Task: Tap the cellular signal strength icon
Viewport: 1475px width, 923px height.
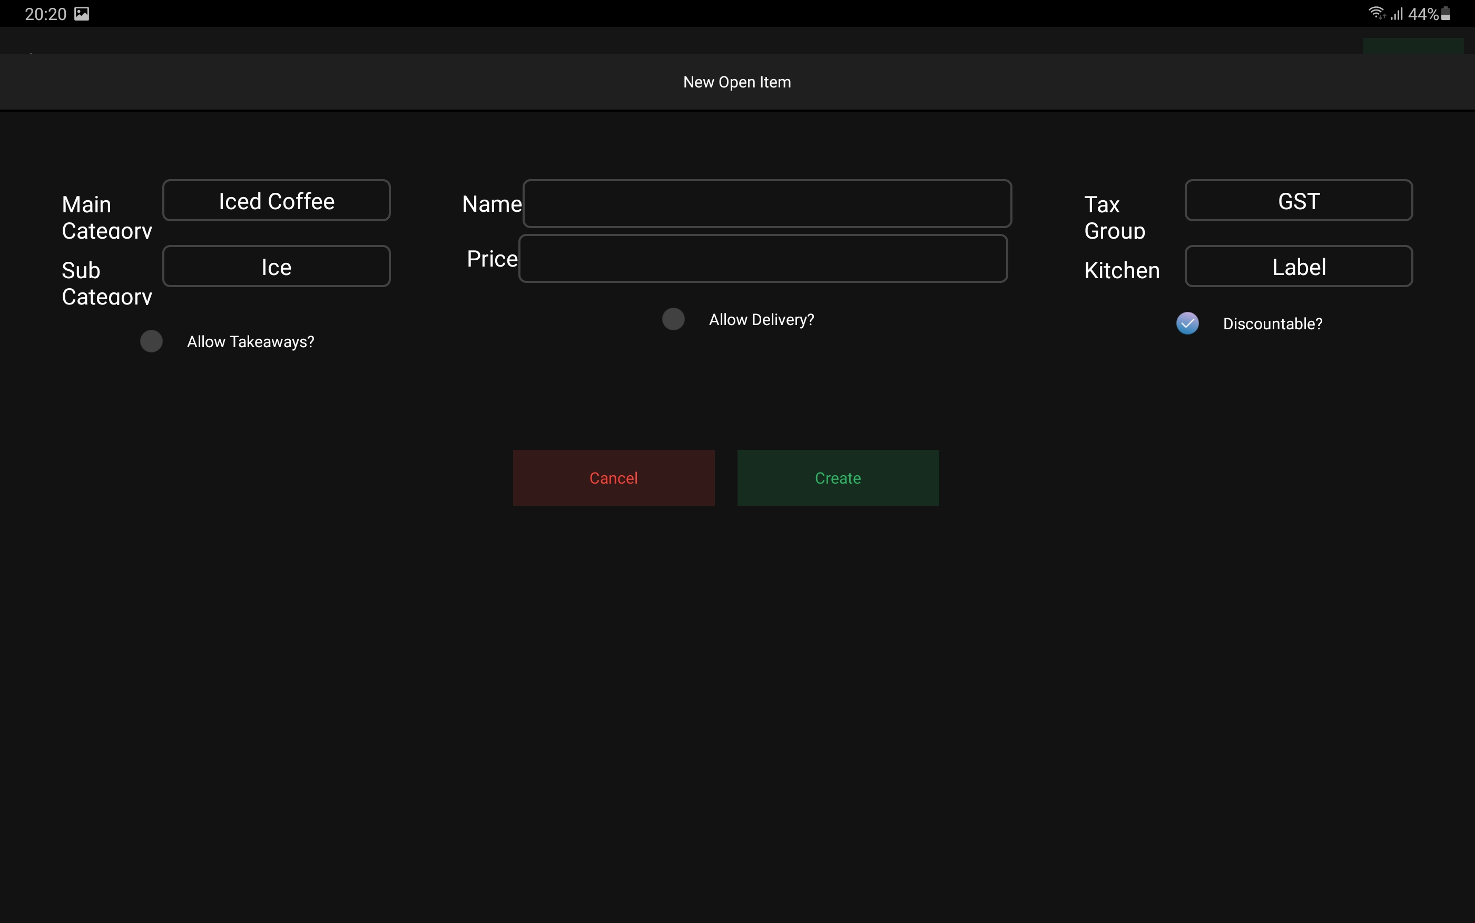Action: tap(1397, 13)
